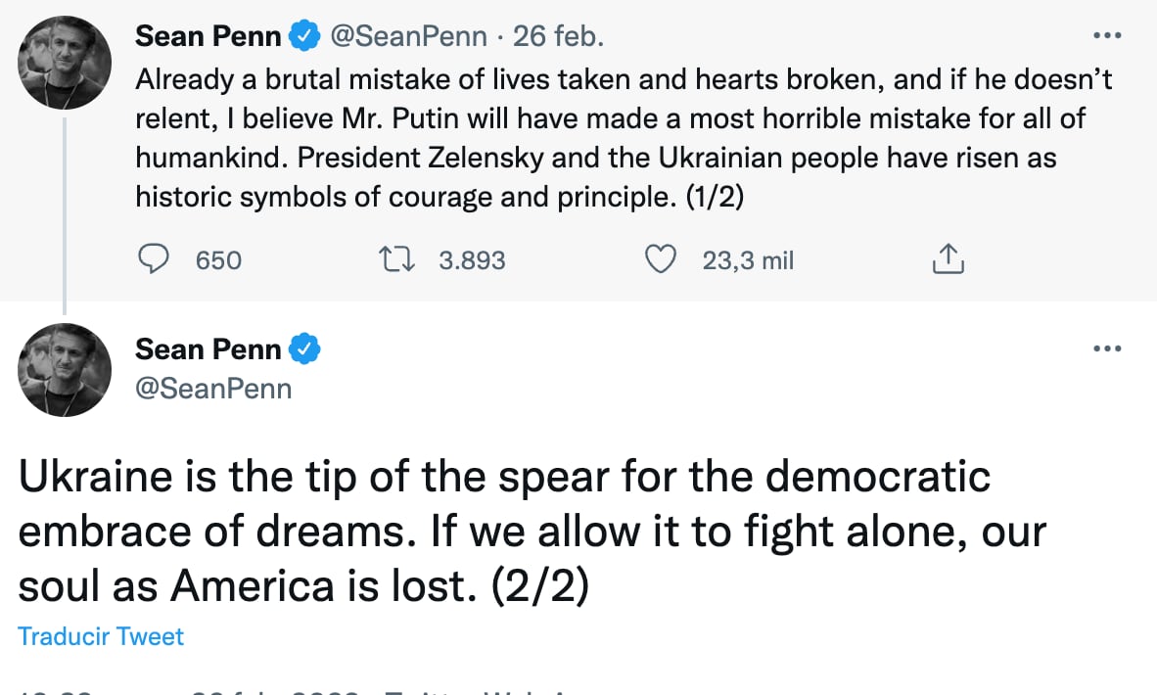Click @SeanPenn handle below second tweet name
The height and width of the screenshot is (695, 1157).
coord(213,388)
